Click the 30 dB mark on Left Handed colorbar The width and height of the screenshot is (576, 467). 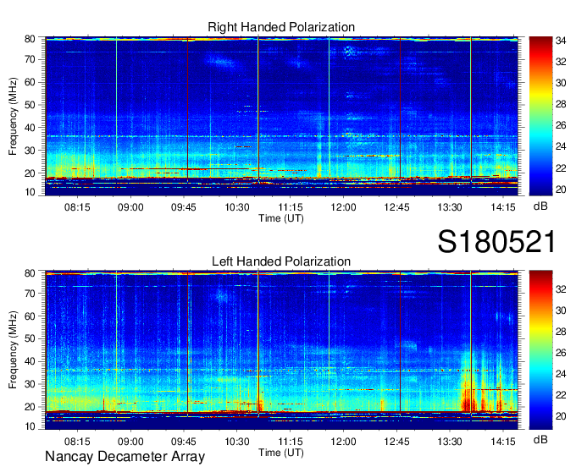click(561, 310)
